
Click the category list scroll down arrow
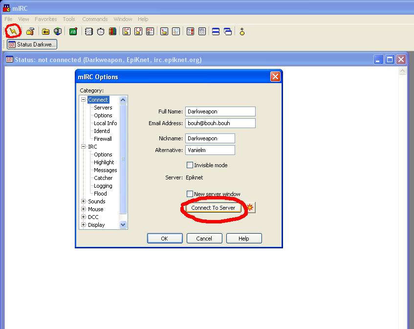(123, 225)
